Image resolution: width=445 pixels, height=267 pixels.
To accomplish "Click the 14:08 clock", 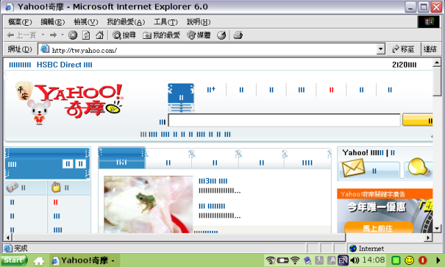I will point(373,260).
